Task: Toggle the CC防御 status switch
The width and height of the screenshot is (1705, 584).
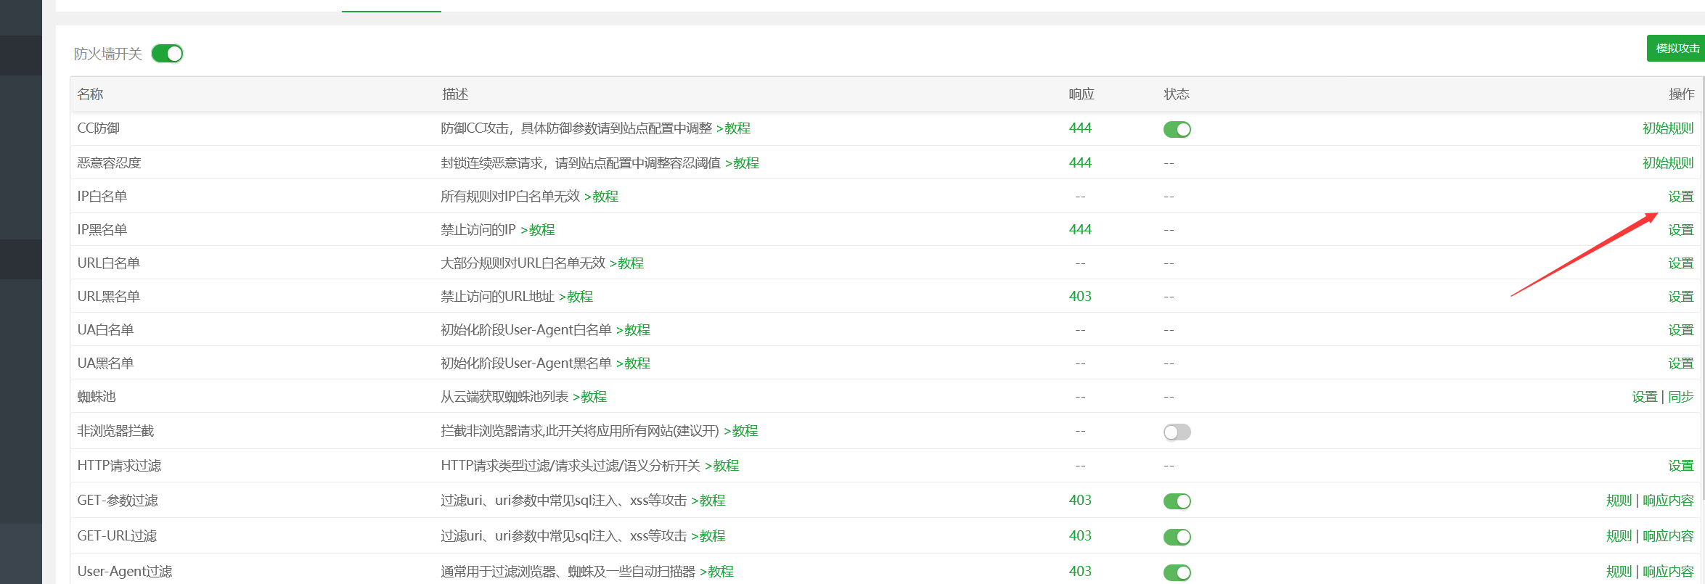Action: pos(1177,129)
